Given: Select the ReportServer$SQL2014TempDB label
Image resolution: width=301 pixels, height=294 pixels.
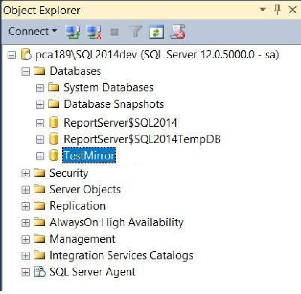Looking at the screenshot, I should (142, 139).
